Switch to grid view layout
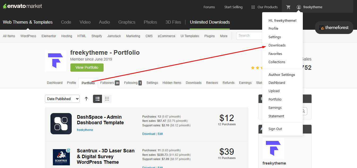This screenshot has width=357, height=168. tap(107, 99)
